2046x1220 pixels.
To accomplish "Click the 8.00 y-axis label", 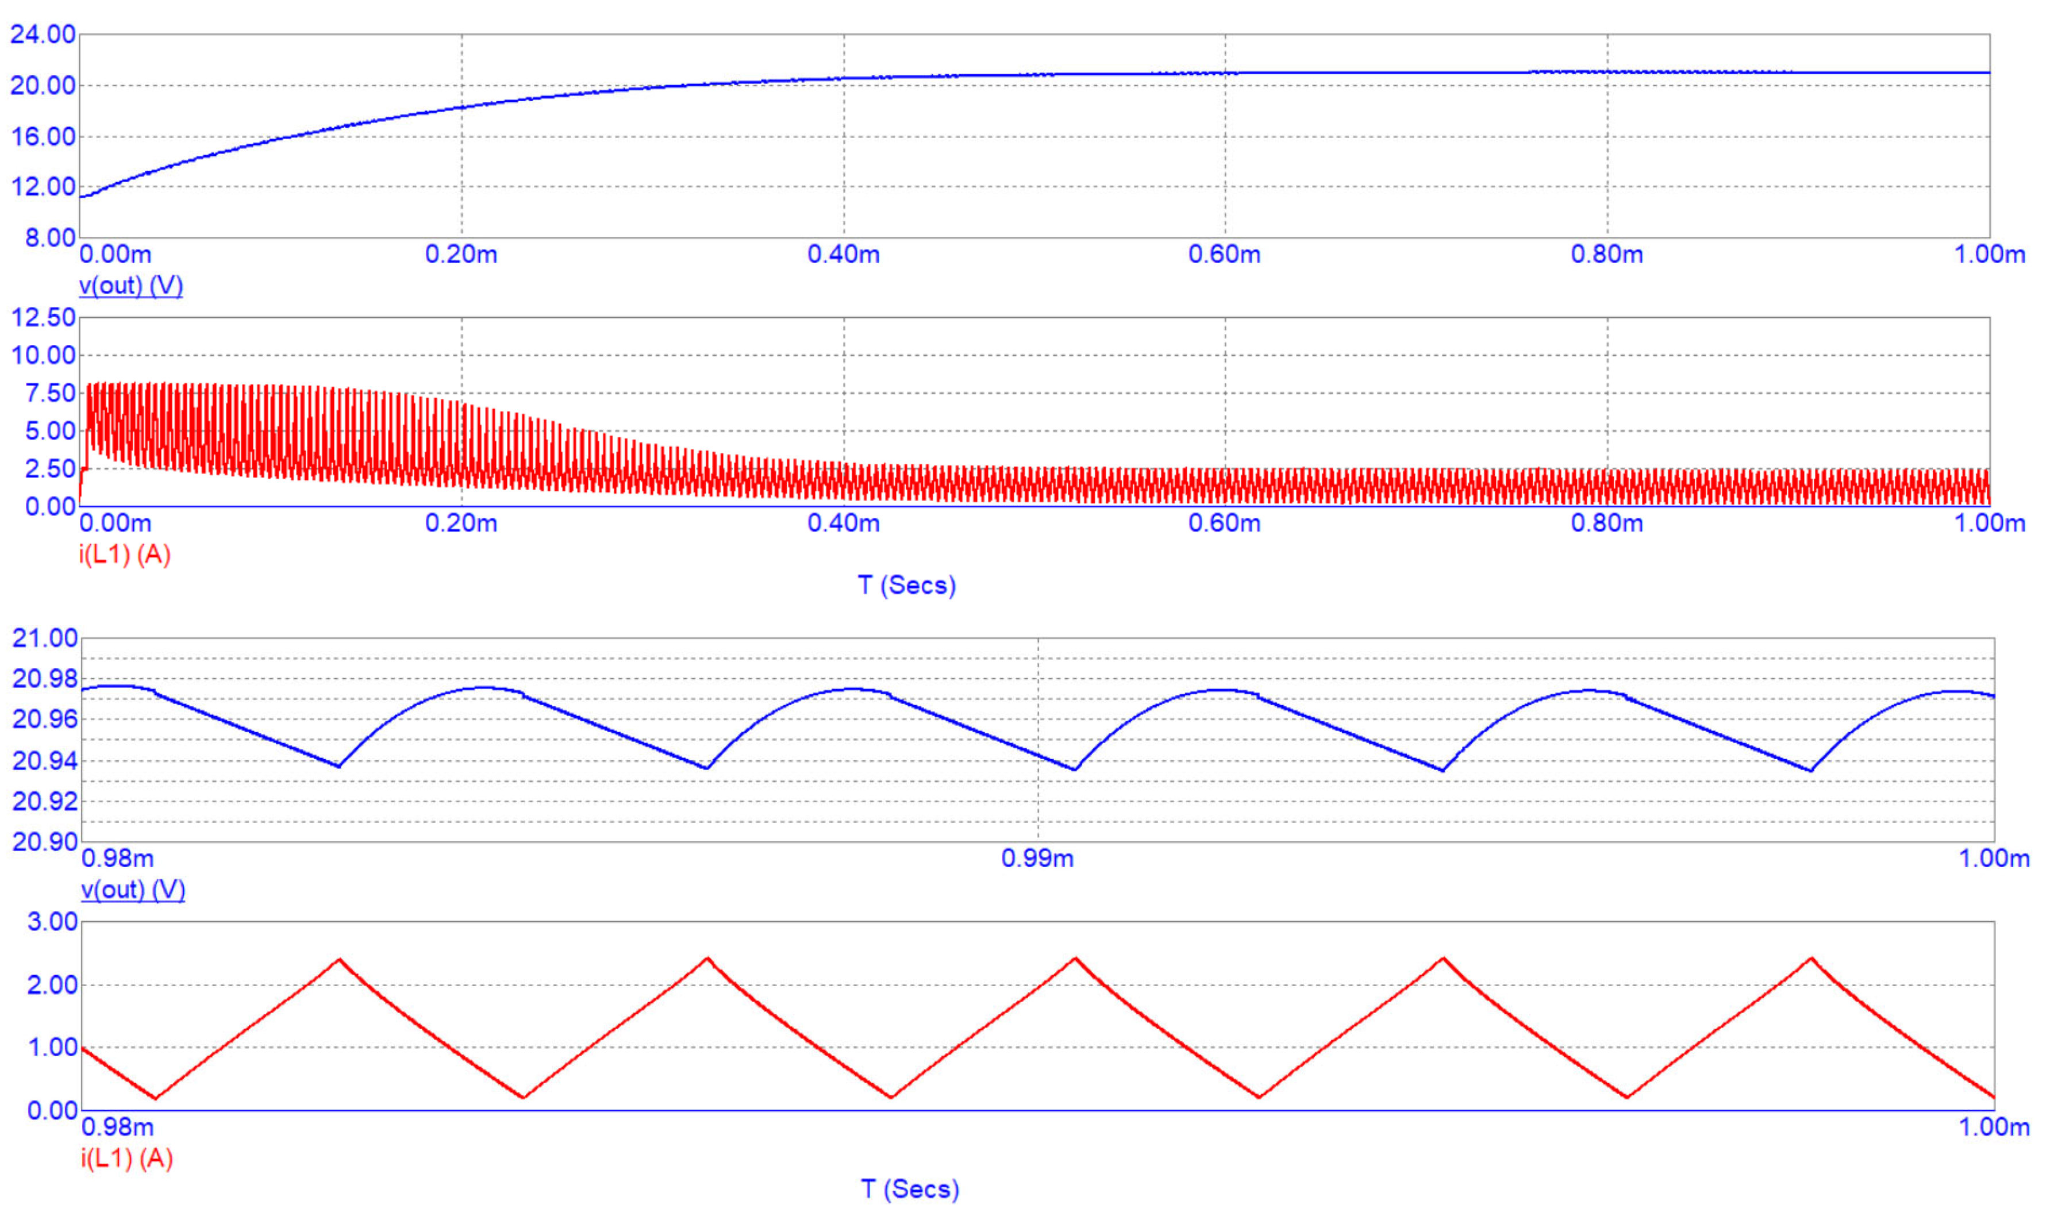I will pos(50,237).
